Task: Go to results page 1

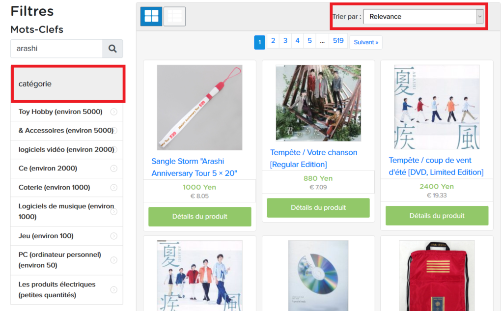Action: pyautogui.click(x=259, y=42)
